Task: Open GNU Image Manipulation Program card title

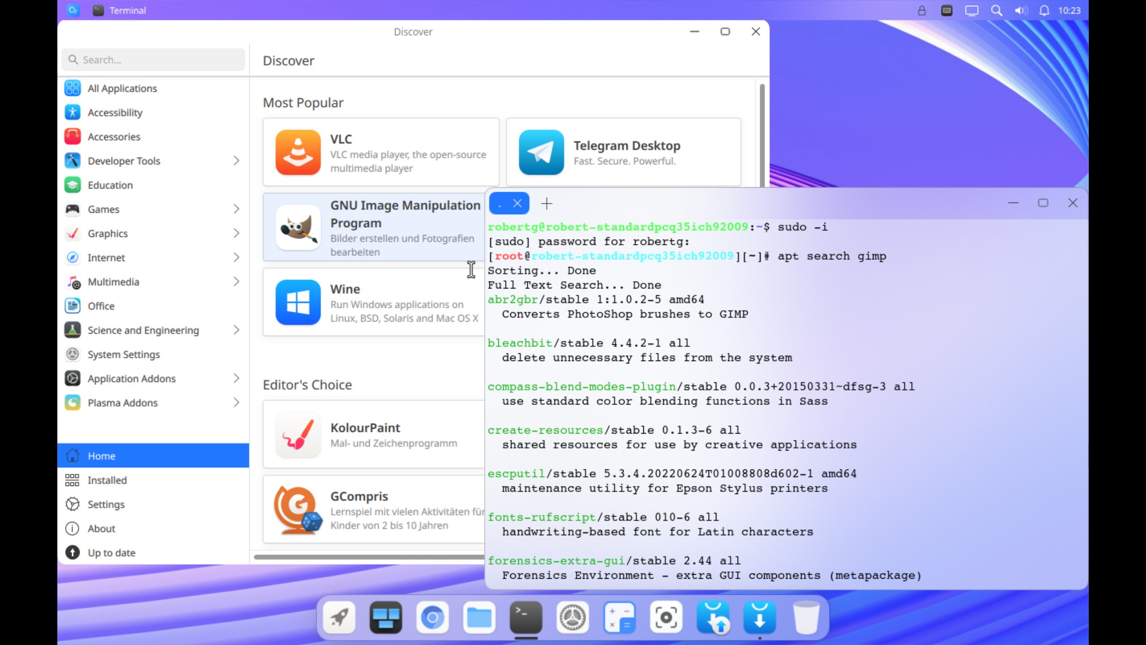Action: point(405,214)
